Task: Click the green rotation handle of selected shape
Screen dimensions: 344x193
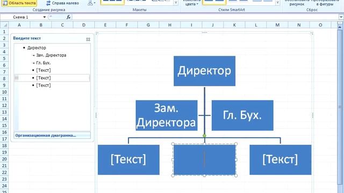Action: coord(204,136)
